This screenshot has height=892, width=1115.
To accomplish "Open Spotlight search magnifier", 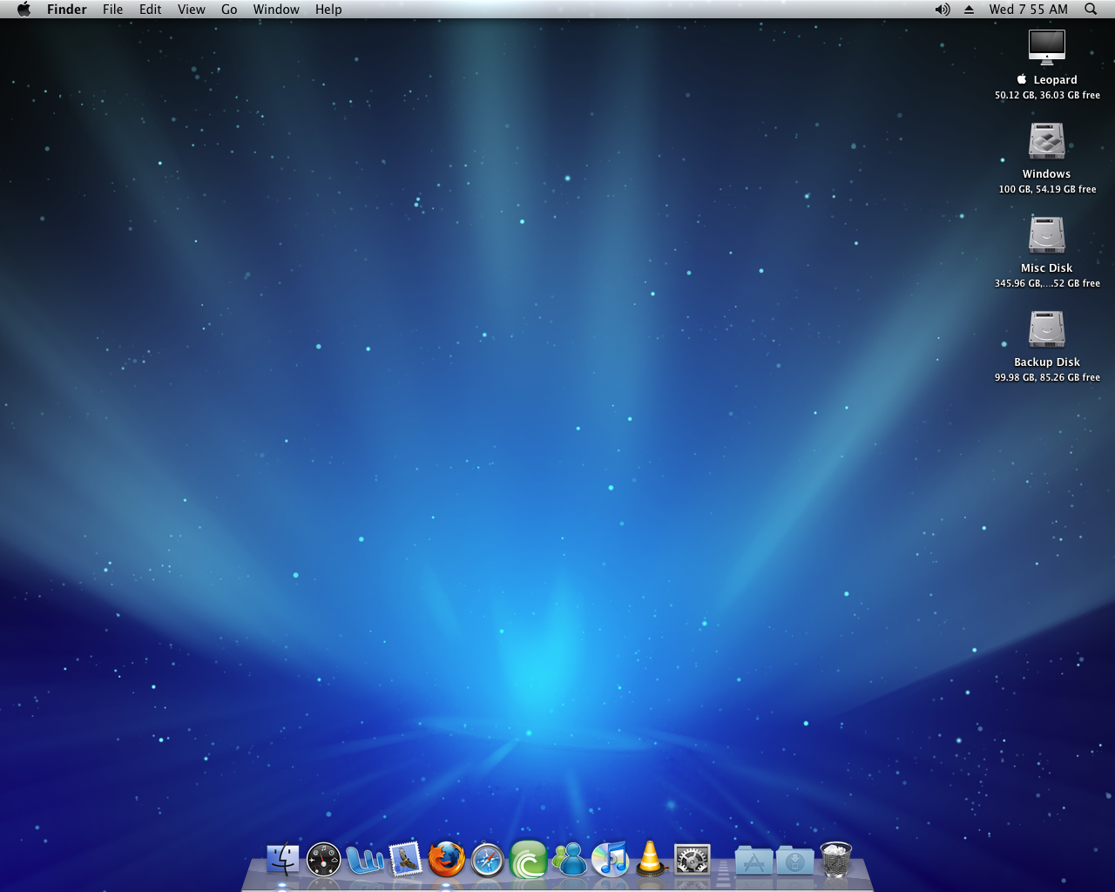I will pyautogui.click(x=1091, y=10).
